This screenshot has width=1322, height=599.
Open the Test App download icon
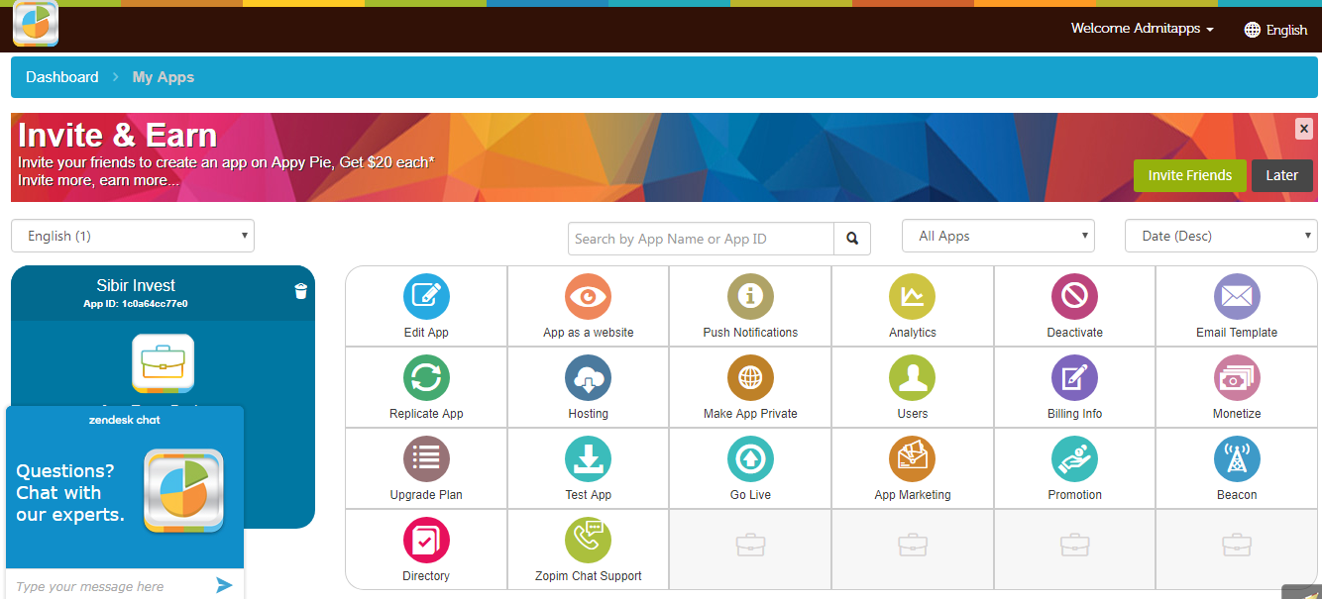coord(588,459)
